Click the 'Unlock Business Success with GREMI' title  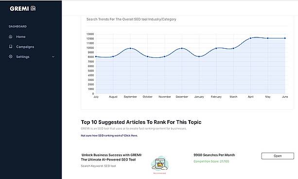coord(111,157)
